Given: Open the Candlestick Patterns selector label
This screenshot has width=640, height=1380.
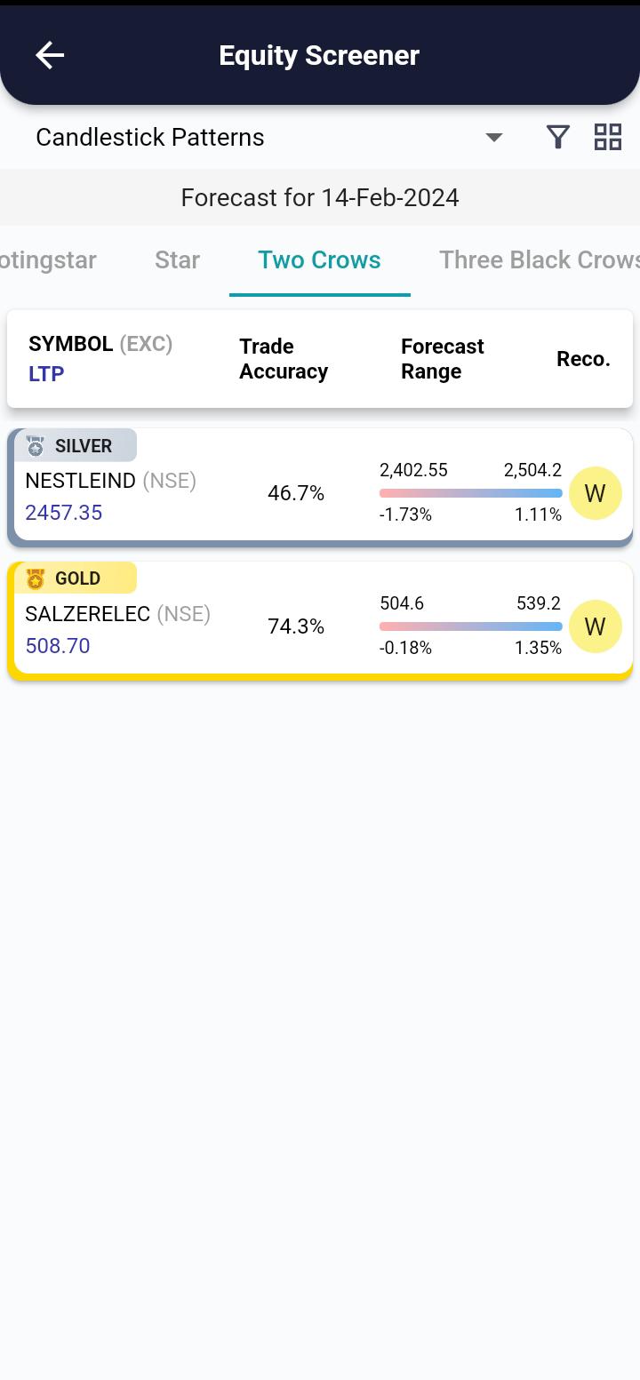Looking at the screenshot, I should pyautogui.click(x=150, y=137).
